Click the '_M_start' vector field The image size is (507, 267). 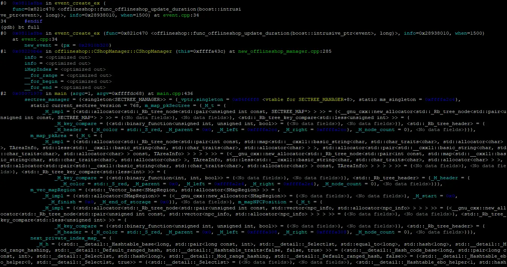coord(425,196)
